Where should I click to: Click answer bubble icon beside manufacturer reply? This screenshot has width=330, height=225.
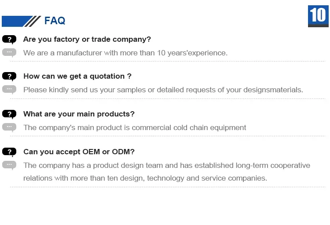point(9,53)
